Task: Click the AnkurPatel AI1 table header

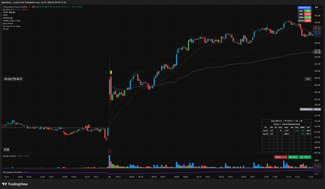Action: (304, 8)
